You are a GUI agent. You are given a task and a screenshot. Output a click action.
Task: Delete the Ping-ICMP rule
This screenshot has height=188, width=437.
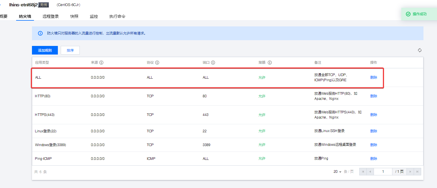click(x=374, y=158)
